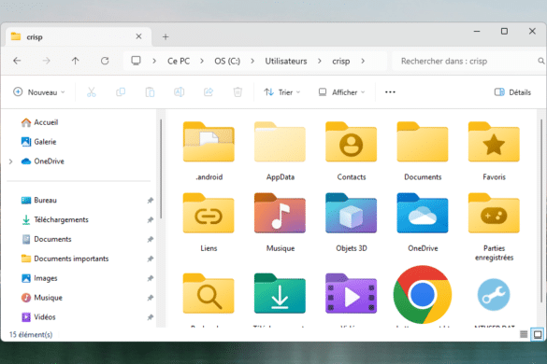Go forward with the right arrow button
Image resolution: width=547 pixels, height=364 pixels.
point(46,61)
